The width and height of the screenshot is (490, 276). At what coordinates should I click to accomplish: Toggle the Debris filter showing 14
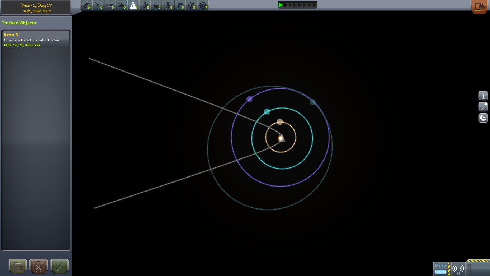pos(87,5)
